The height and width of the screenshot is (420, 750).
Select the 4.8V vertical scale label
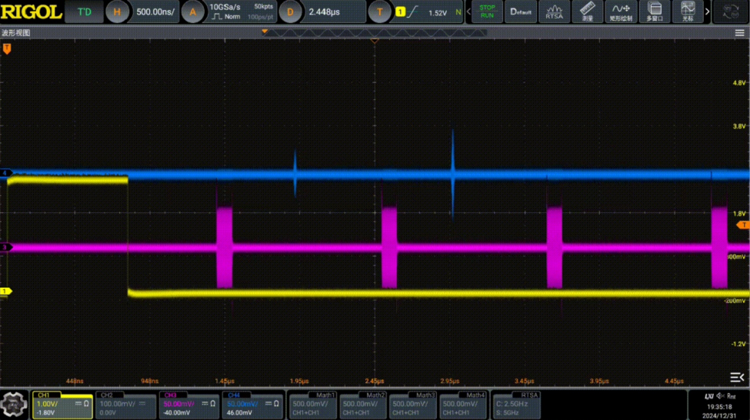pyautogui.click(x=739, y=83)
